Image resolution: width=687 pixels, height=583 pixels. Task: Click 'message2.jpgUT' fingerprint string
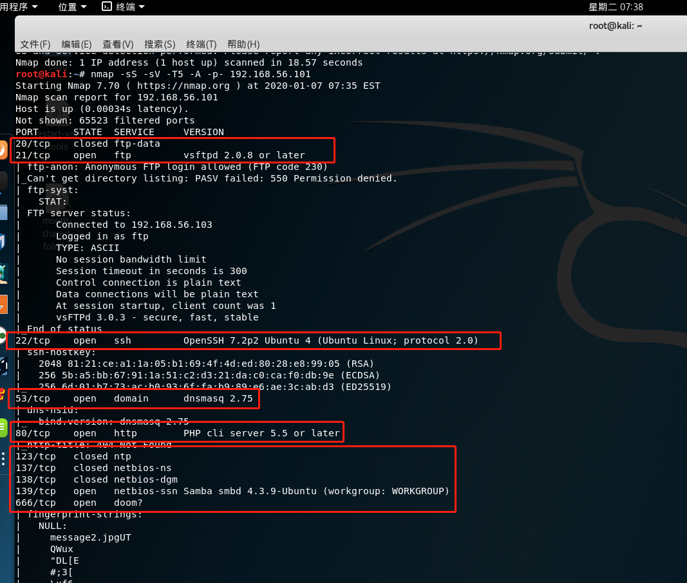(91, 537)
